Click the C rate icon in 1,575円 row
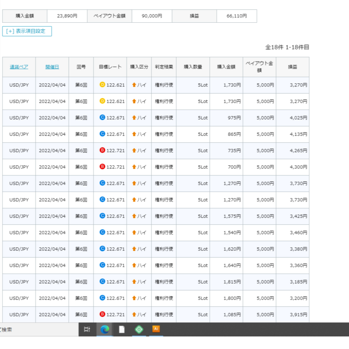The image size is (349, 349). click(x=102, y=216)
